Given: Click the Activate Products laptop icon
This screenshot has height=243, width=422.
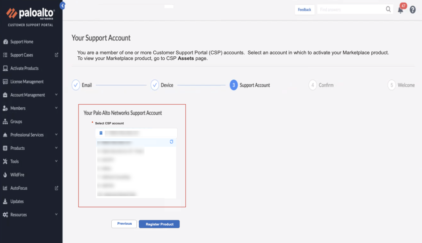Looking at the screenshot, I should pyautogui.click(x=5, y=68).
